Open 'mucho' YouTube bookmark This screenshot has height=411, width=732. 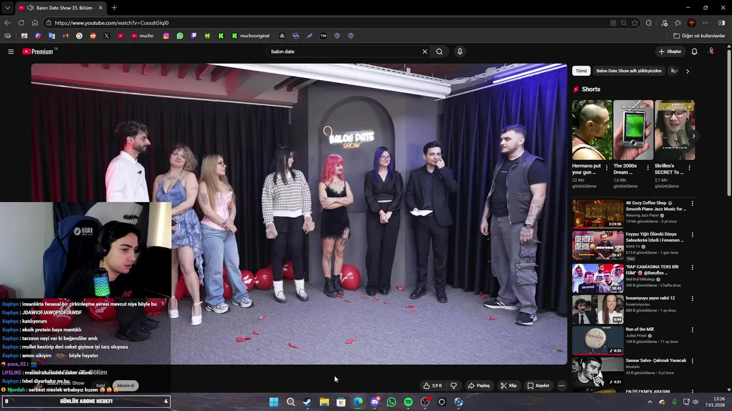pyautogui.click(x=142, y=35)
